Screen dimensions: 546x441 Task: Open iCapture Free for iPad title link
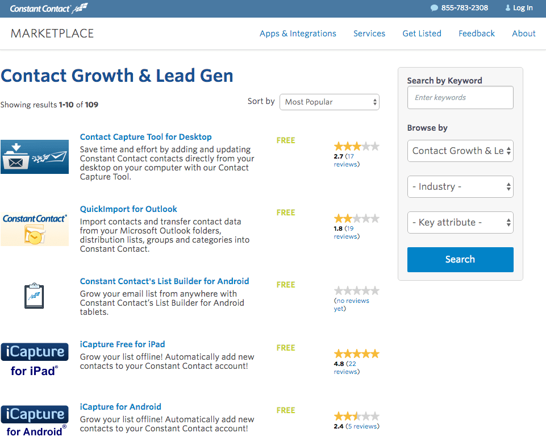(x=122, y=344)
